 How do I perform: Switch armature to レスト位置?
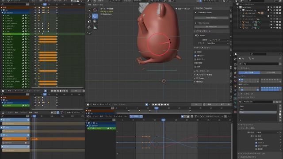point(270,72)
